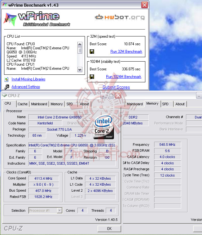Click the CPU list scrollbar thumb

coord(80,50)
